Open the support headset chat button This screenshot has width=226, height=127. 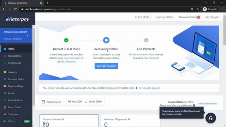[x=210, y=118]
